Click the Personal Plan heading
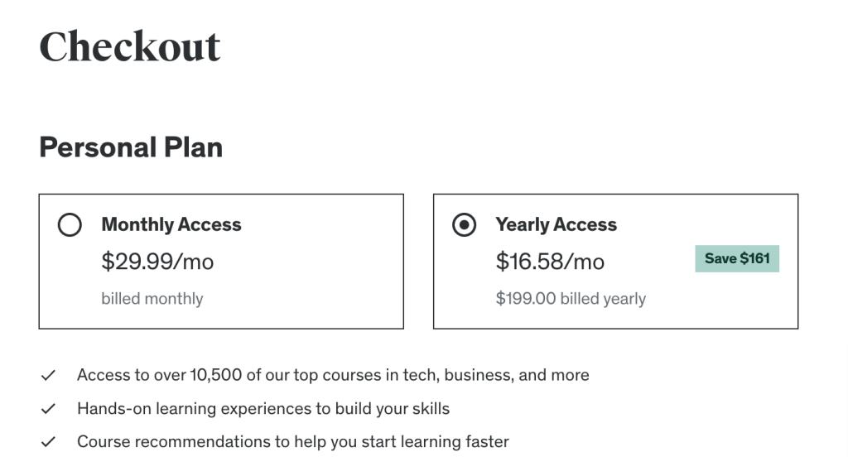The height and width of the screenshot is (476, 848). tap(131, 147)
